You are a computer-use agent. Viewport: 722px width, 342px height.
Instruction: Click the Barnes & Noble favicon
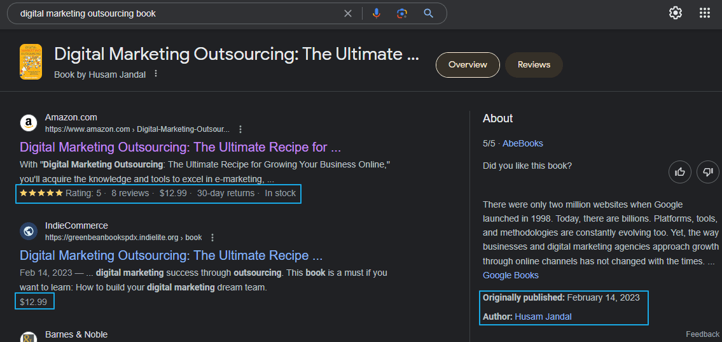(29, 337)
